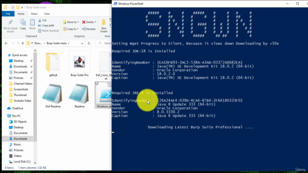The width and height of the screenshot is (308, 173).
Task: Minimize the Windows PowerShell window
Action: [287, 3]
